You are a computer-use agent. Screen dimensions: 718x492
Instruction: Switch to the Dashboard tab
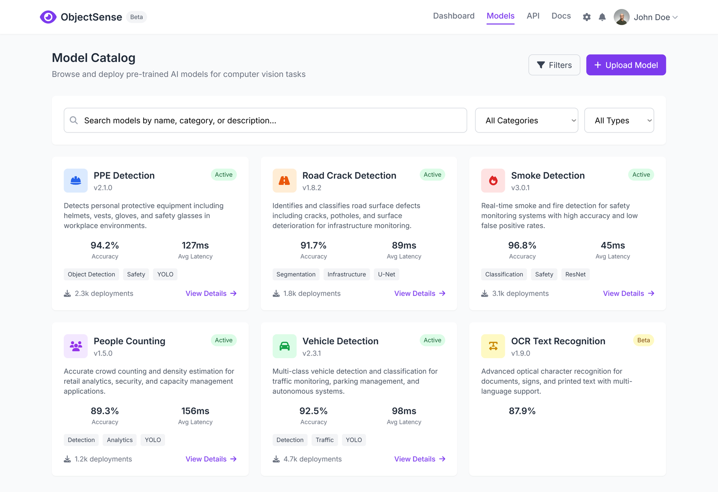454,16
